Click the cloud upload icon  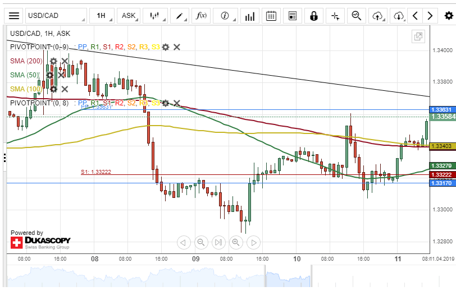(x=378, y=16)
